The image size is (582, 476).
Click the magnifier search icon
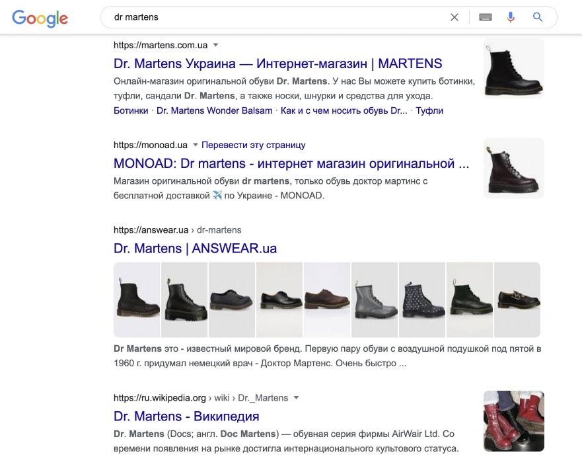pyautogui.click(x=538, y=17)
